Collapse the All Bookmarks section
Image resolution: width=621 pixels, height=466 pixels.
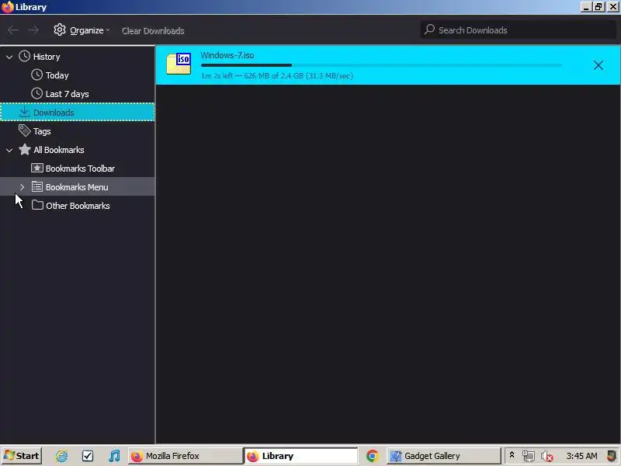pos(9,150)
